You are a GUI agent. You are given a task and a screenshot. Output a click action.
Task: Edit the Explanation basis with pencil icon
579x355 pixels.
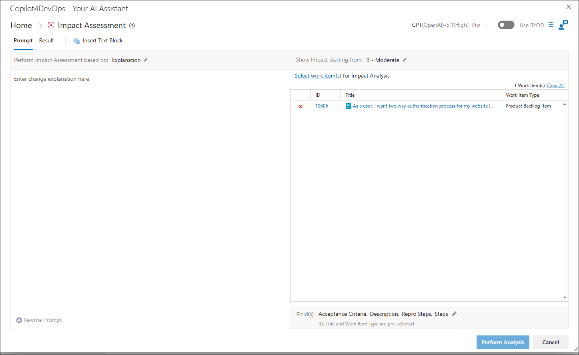[146, 60]
